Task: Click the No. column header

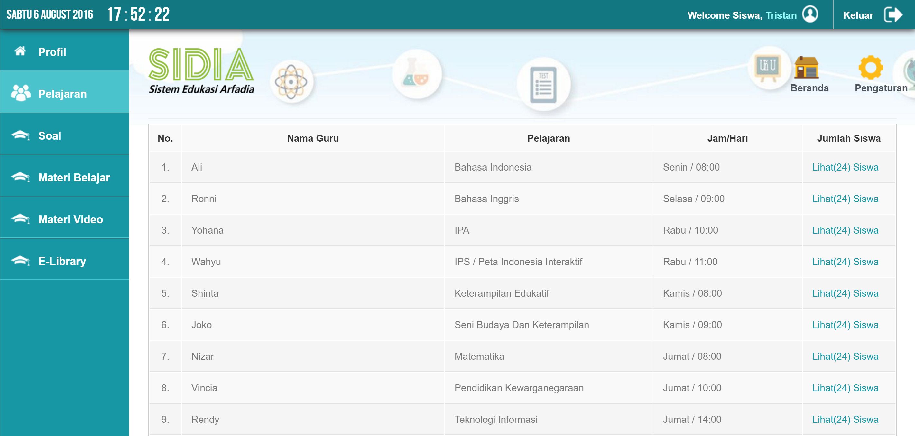Action: [x=165, y=138]
